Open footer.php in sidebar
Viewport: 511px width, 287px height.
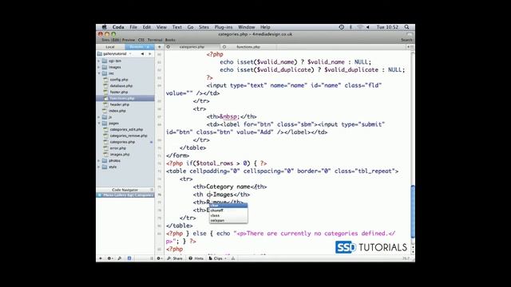pos(119,92)
